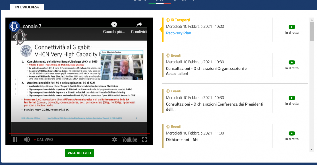This screenshot has height=165, width=317.
Task: Enter fullscreen mode in the player
Action: 144,140
